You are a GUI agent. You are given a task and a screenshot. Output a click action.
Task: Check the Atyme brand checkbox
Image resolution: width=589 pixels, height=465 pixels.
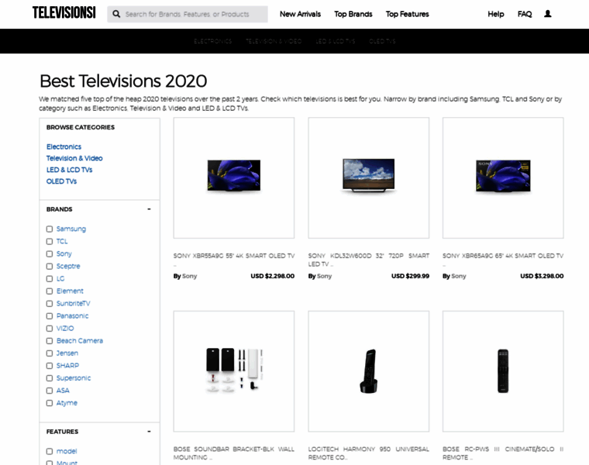tap(49, 403)
